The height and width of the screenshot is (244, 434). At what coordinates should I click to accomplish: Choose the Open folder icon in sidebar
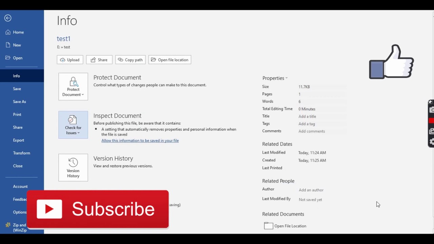pos(8,58)
